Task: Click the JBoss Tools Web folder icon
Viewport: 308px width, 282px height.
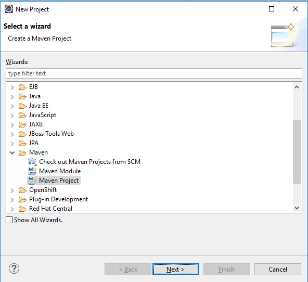Action: pyautogui.click(x=22, y=134)
